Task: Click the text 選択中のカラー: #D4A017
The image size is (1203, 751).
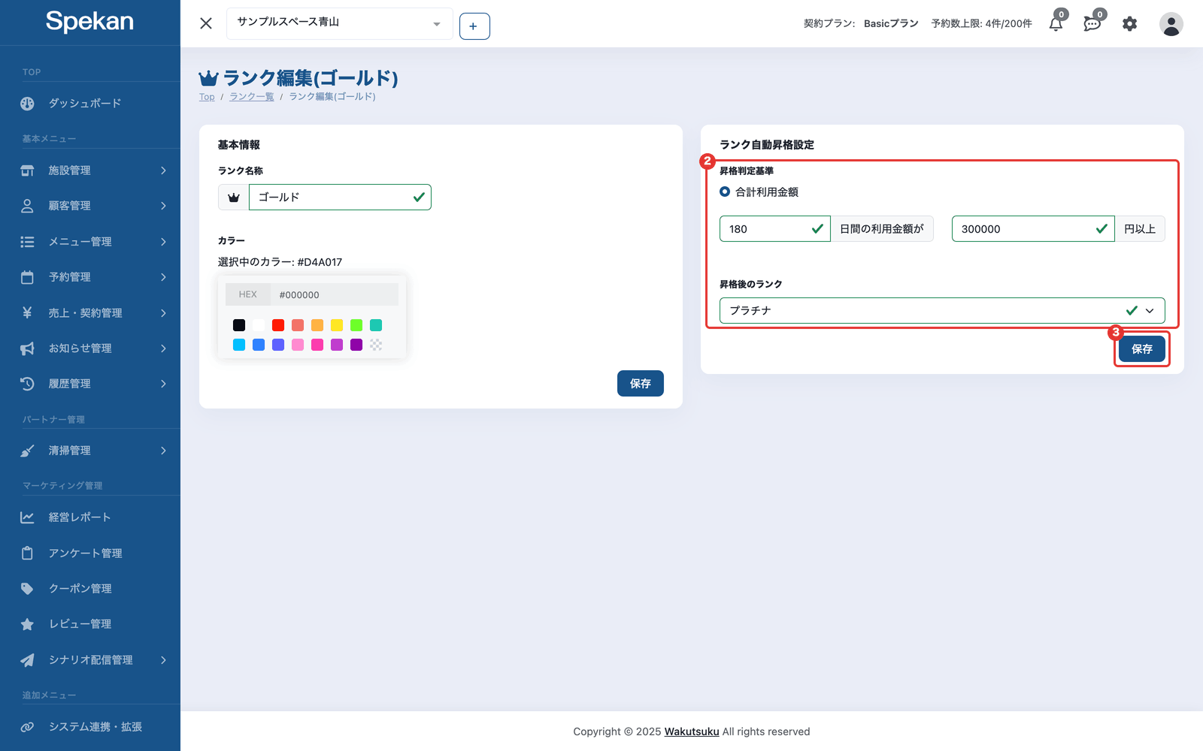Action: click(x=280, y=262)
